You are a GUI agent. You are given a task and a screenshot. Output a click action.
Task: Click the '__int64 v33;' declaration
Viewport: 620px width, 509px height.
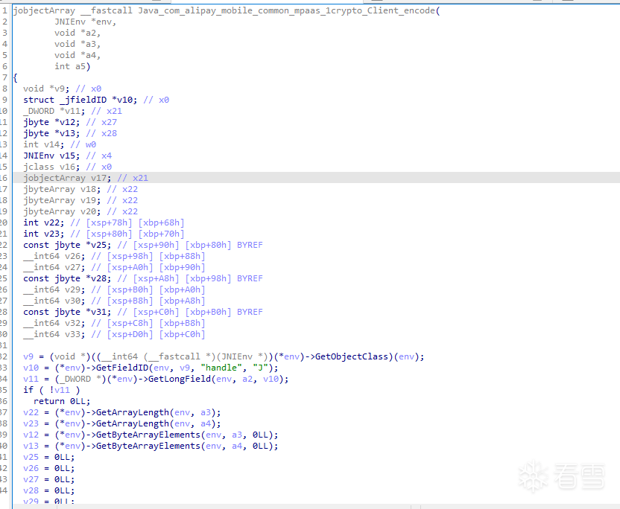click(x=54, y=334)
